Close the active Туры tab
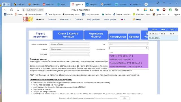Viewport: 181px width, 102px height. coord(82,5)
